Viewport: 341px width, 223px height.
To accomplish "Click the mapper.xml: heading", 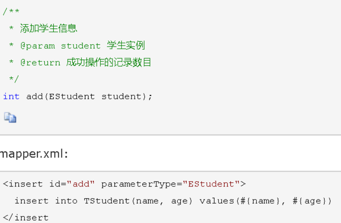I will pyautogui.click(x=34, y=154).
